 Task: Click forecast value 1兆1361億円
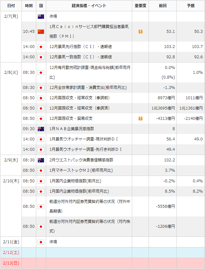(191, 108)
